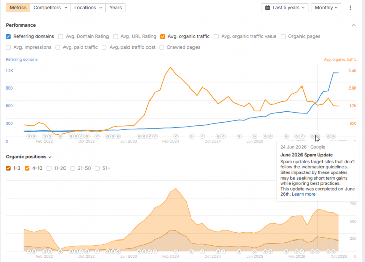Click the 'Performance' section heading
365x262 pixels.
pos(20,25)
